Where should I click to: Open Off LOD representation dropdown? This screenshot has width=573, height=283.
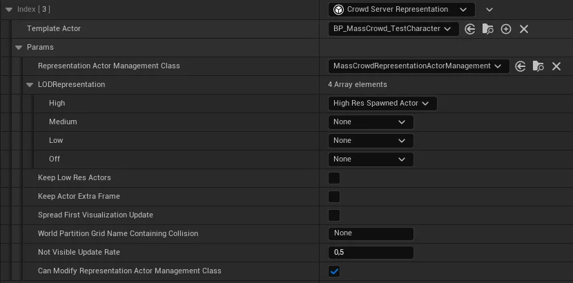coord(371,159)
